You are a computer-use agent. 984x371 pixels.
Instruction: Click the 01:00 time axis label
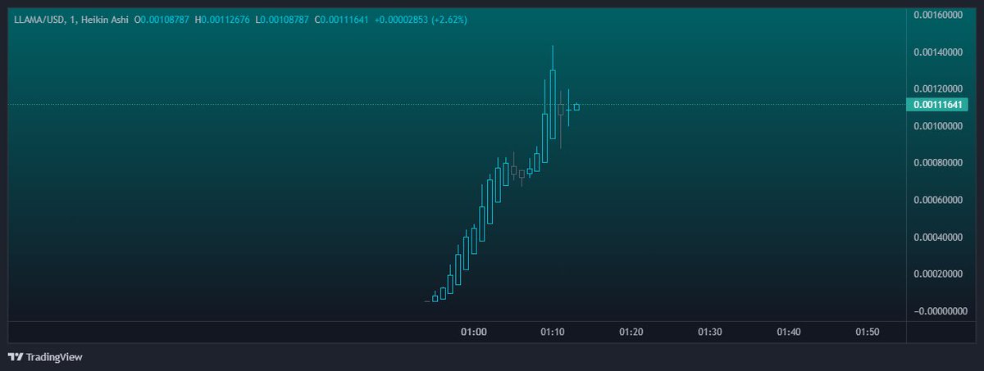pos(473,332)
